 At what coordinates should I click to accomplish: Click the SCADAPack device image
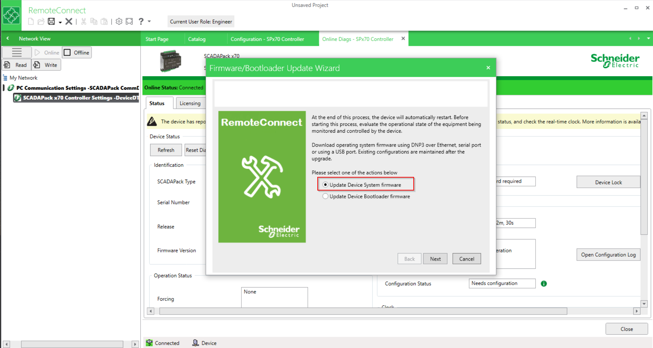pyautogui.click(x=171, y=61)
